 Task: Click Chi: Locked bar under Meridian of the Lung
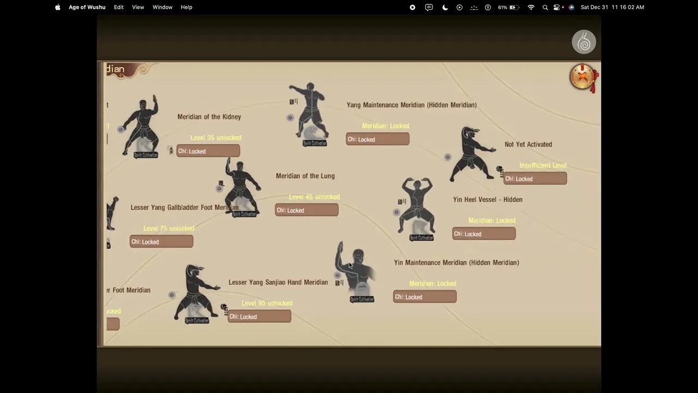[x=306, y=210]
